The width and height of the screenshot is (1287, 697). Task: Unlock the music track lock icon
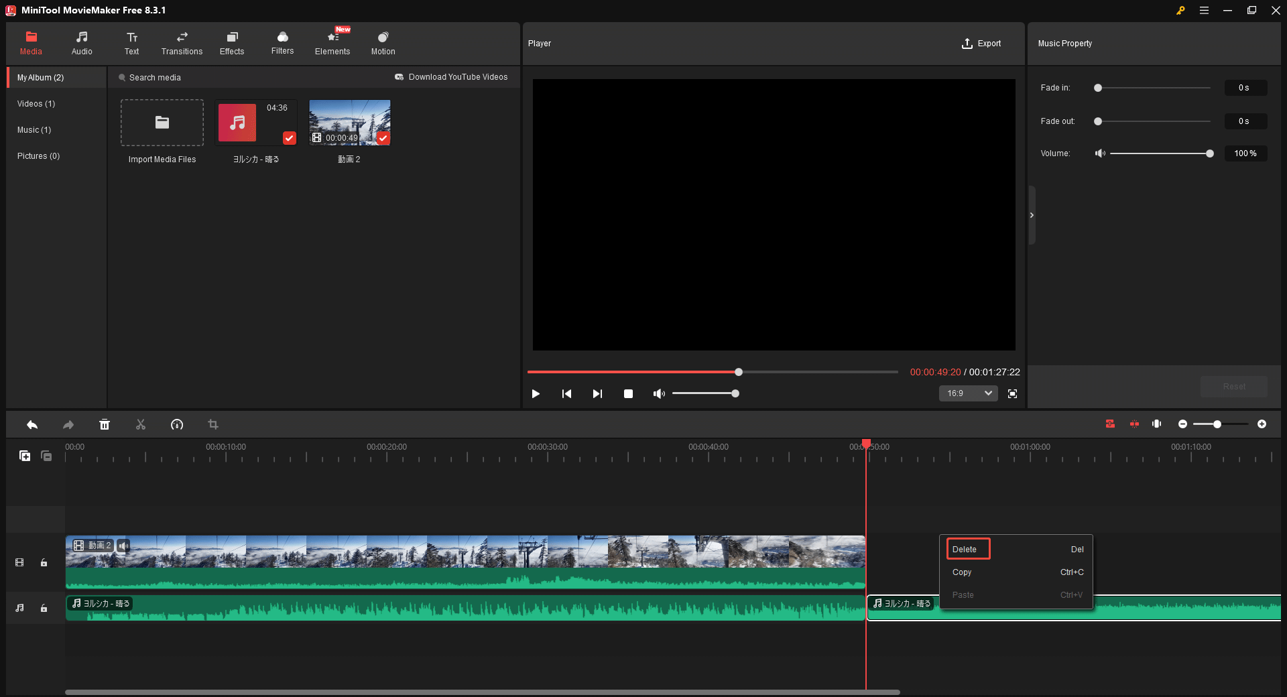pos(44,608)
